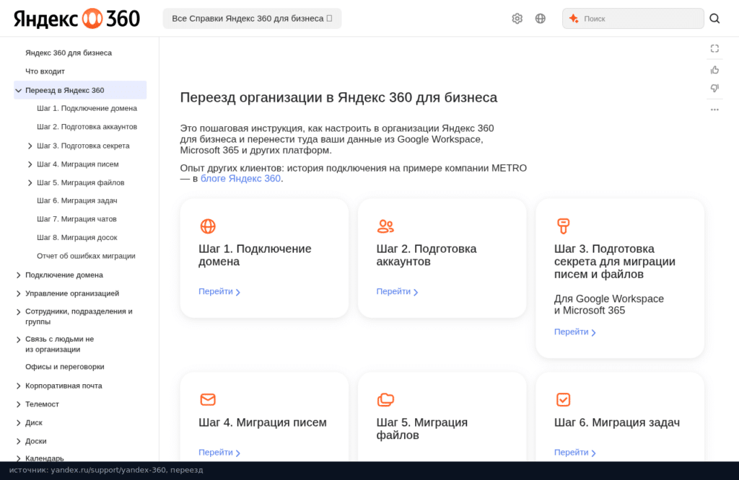The width and height of the screenshot is (739, 480).
Task: Expand 'Управление организацией' chevron
Action: [x=18, y=293]
